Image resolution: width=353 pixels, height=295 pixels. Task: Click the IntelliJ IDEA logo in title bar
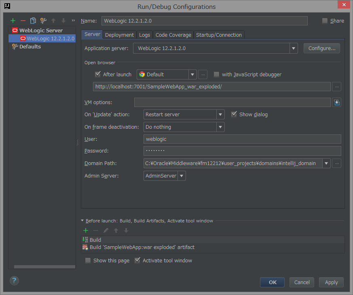[x=7, y=6]
